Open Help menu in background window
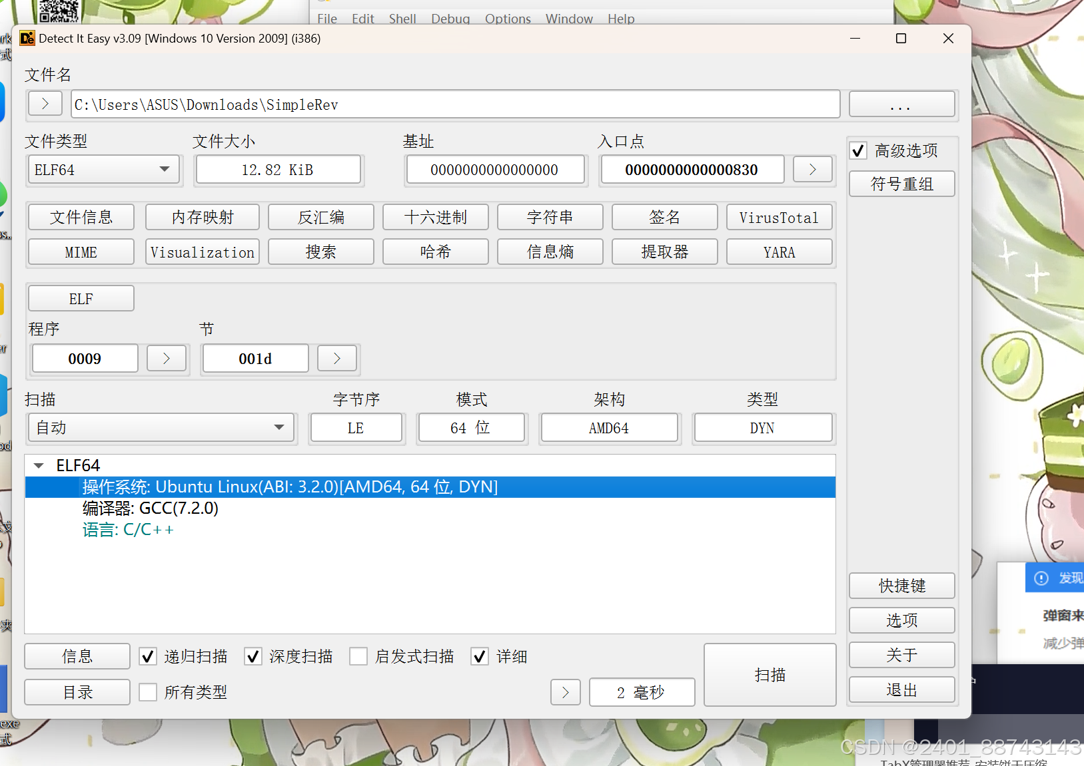This screenshot has width=1084, height=766. pyautogui.click(x=621, y=19)
